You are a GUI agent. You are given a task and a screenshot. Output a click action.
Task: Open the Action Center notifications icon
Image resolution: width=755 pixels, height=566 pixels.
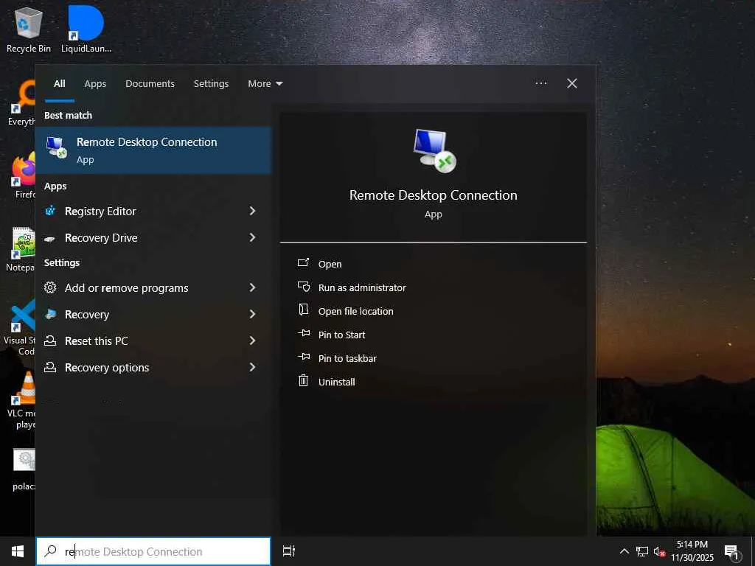(731, 552)
